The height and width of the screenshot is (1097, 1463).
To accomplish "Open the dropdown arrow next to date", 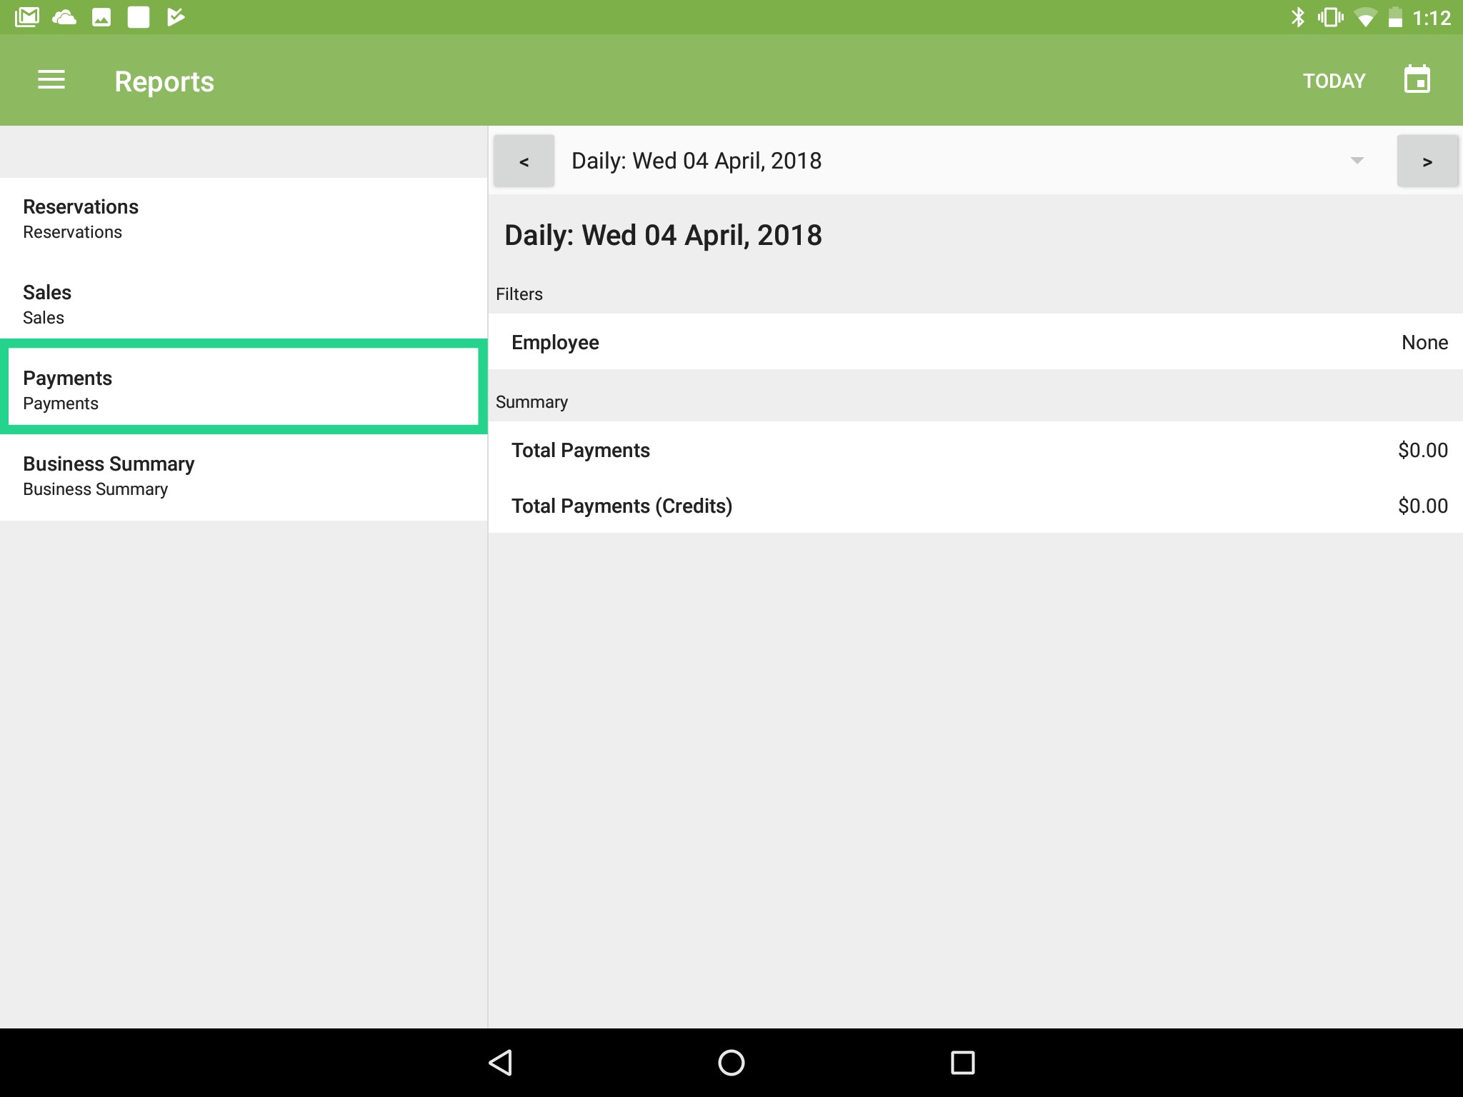I will point(1357,161).
